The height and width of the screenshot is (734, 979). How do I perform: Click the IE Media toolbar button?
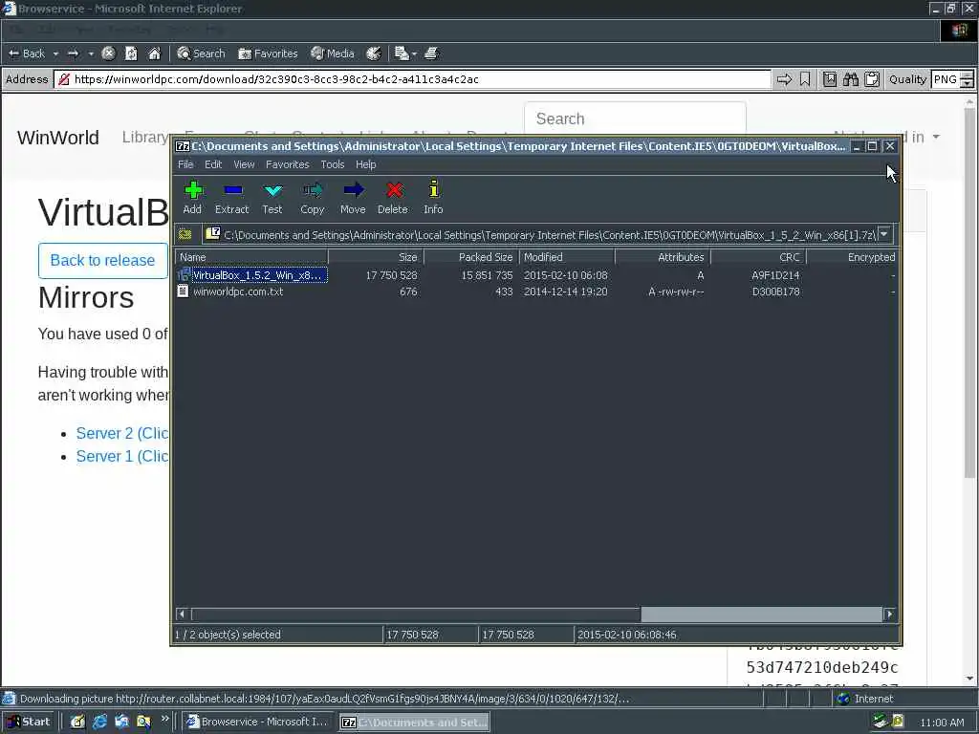[332, 54]
